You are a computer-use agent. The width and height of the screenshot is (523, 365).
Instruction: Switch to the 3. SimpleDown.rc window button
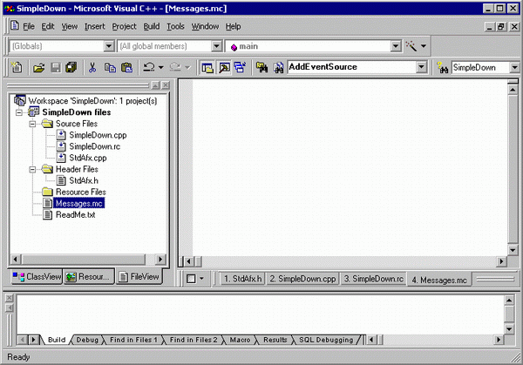[374, 279]
